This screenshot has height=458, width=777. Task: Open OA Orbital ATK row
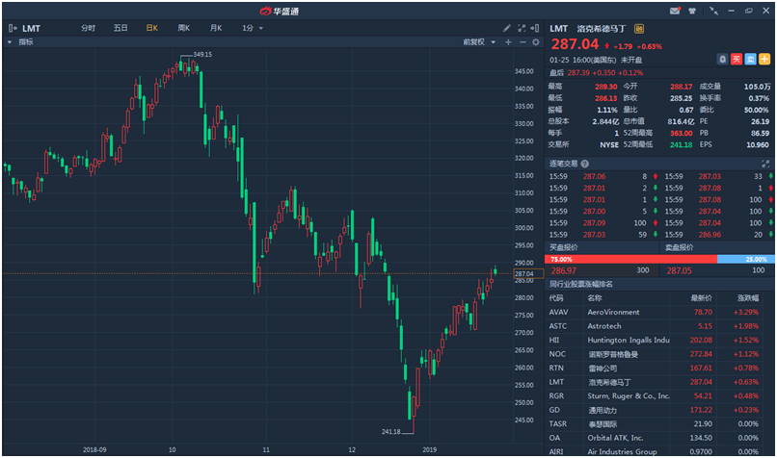coord(659,438)
